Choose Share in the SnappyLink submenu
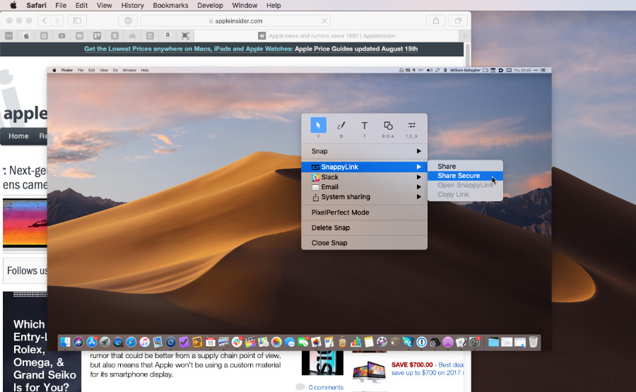Image resolution: width=636 pixels, height=392 pixels. pos(465,166)
